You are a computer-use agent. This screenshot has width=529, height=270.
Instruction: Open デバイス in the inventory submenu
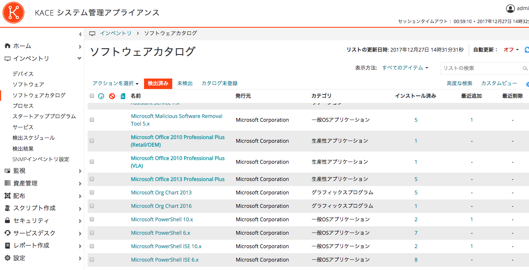coord(23,74)
